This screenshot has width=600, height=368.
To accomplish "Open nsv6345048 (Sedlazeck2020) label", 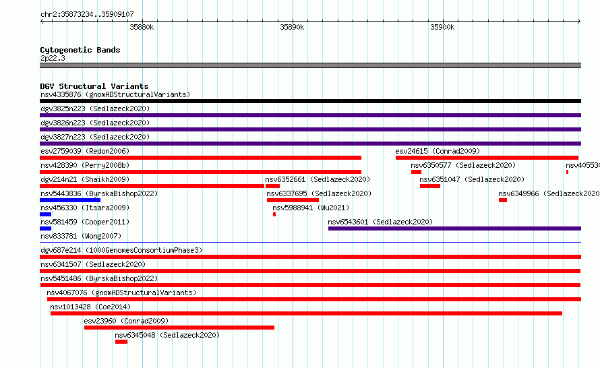I will pos(167,335).
